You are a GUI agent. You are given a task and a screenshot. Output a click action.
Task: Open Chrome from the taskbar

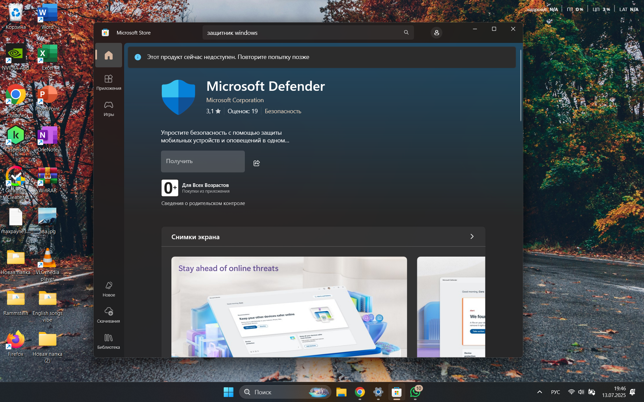pyautogui.click(x=360, y=392)
